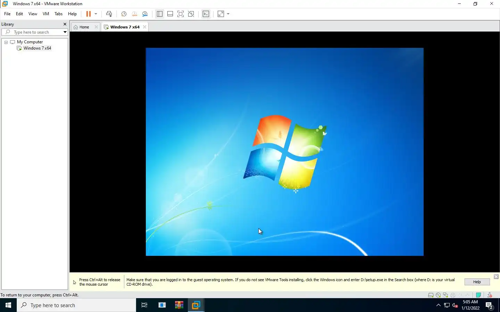Dismiss the VMware Tools notification bar
Screen dimensions: 500x312
coord(496,277)
